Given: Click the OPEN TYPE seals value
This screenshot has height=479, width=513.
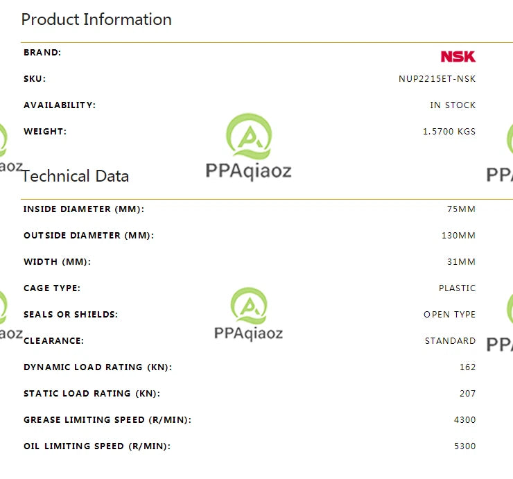Looking at the screenshot, I should (449, 315).
